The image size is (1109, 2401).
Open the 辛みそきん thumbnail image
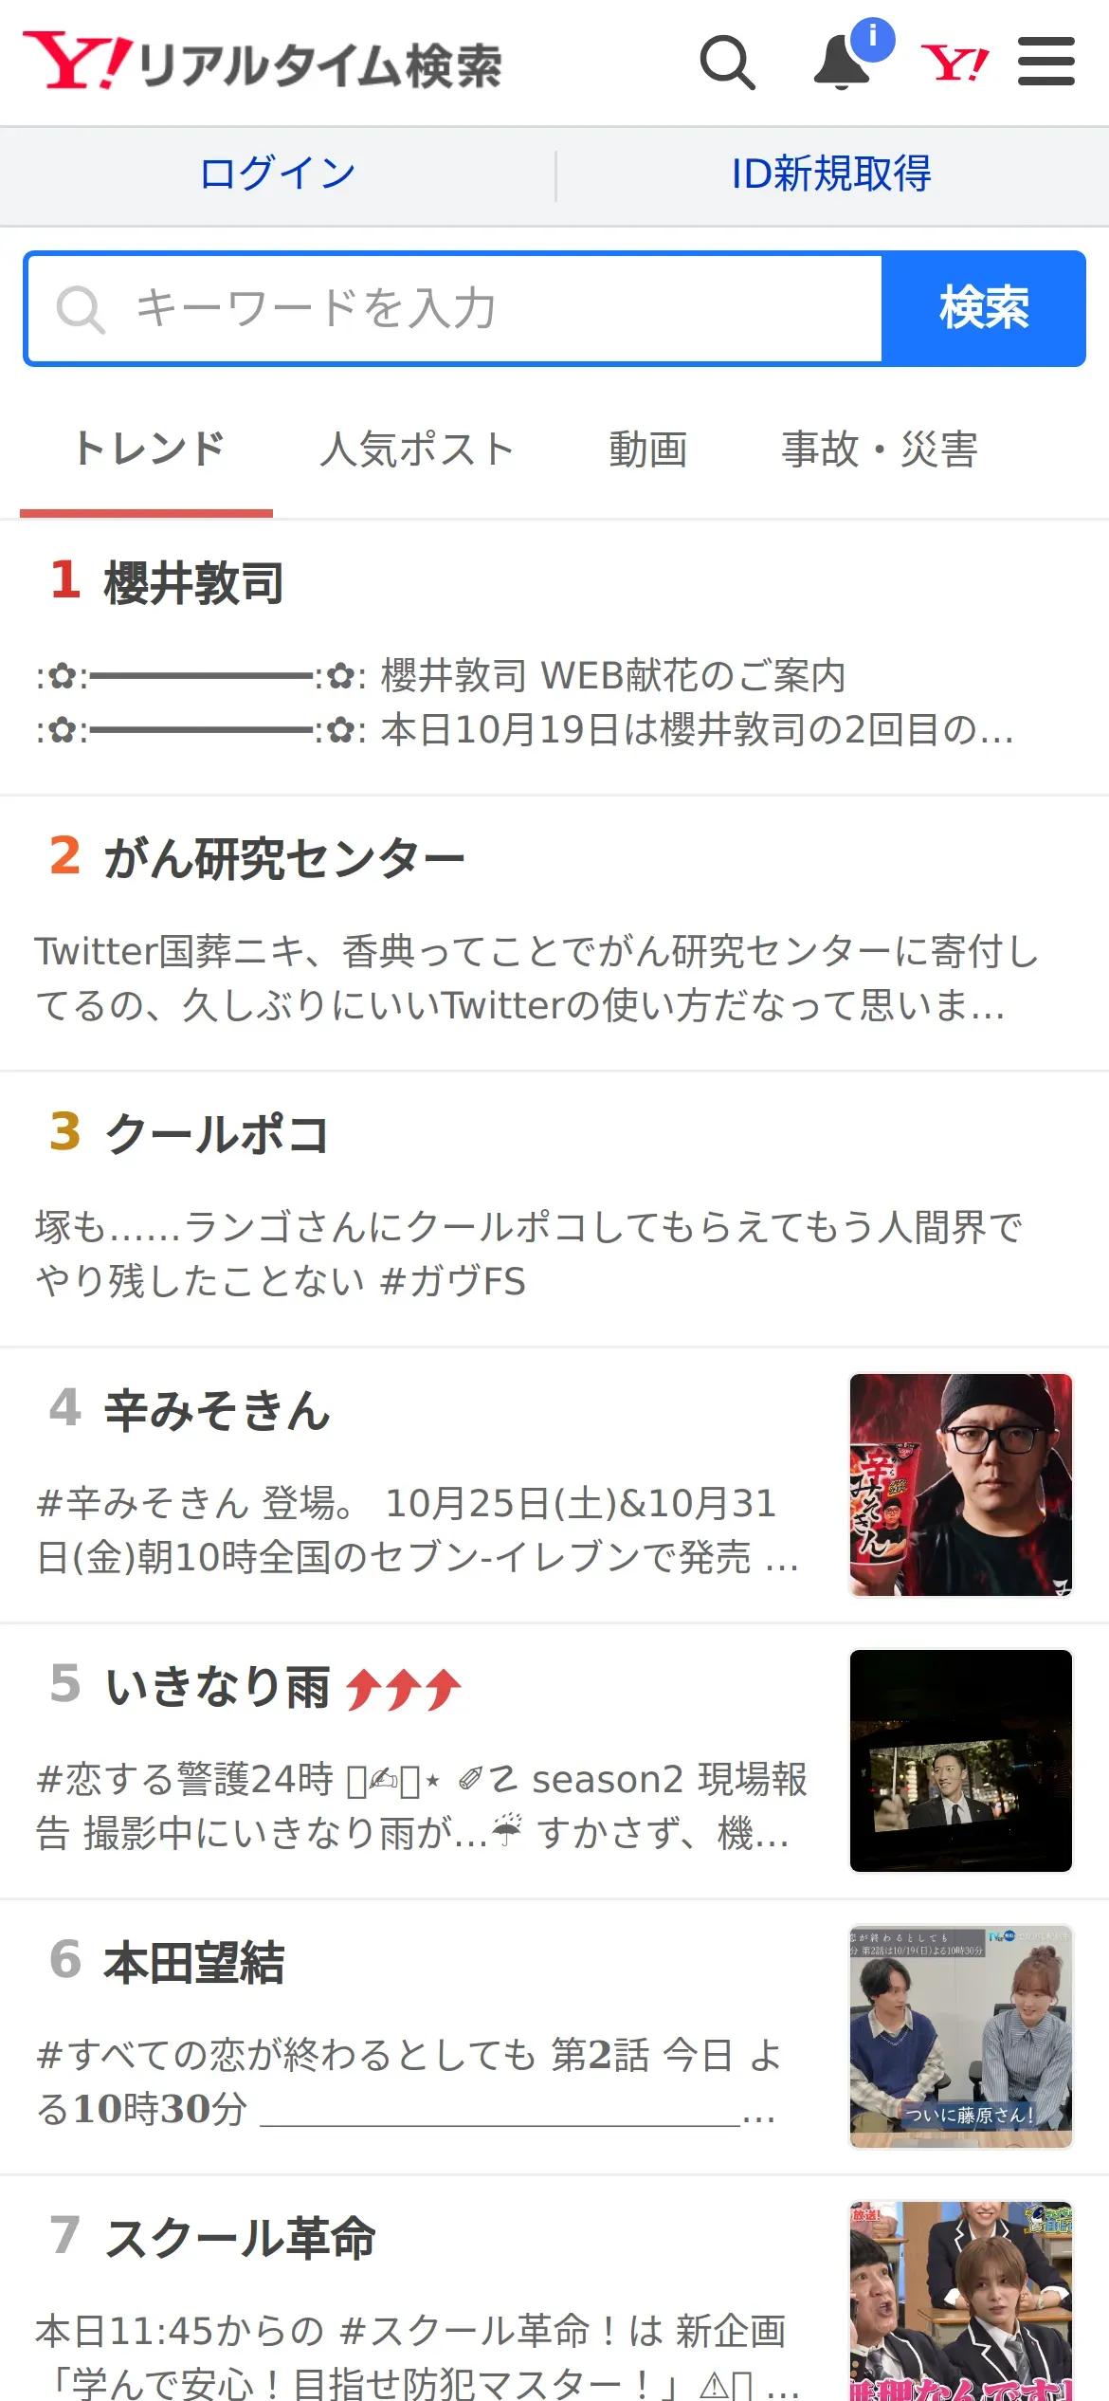(x=961, y=1485)
